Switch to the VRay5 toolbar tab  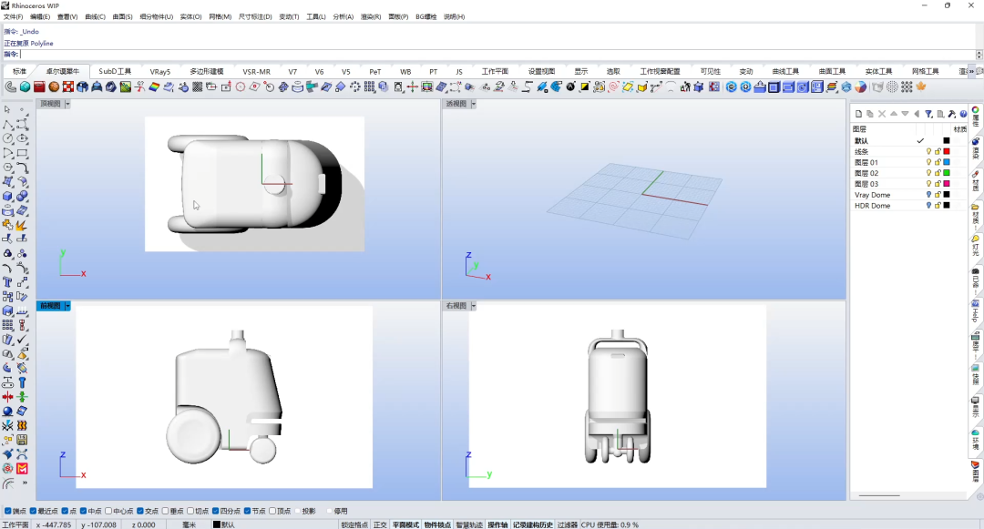pos(160,71)
